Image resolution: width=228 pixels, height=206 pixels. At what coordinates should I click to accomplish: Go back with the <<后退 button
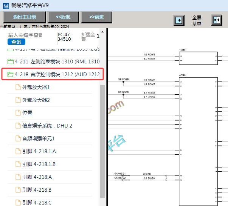pos(64,17)
